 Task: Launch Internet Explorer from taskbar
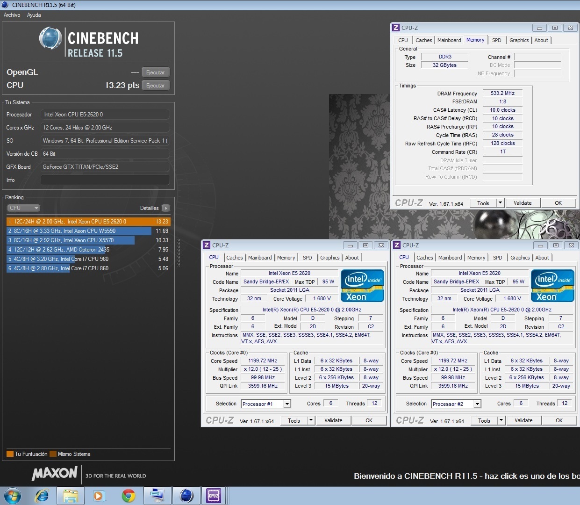42,496
